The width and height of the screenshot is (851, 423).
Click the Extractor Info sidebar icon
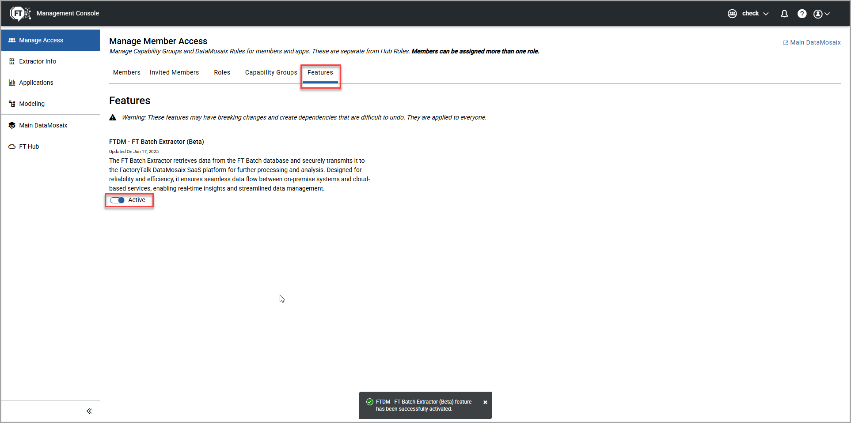(12, 61)
